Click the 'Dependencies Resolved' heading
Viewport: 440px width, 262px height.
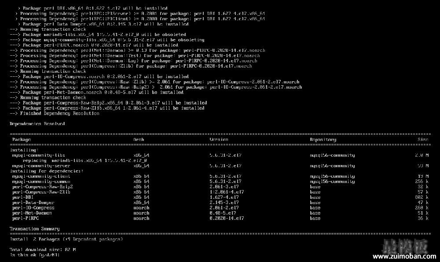coord(37,124)
